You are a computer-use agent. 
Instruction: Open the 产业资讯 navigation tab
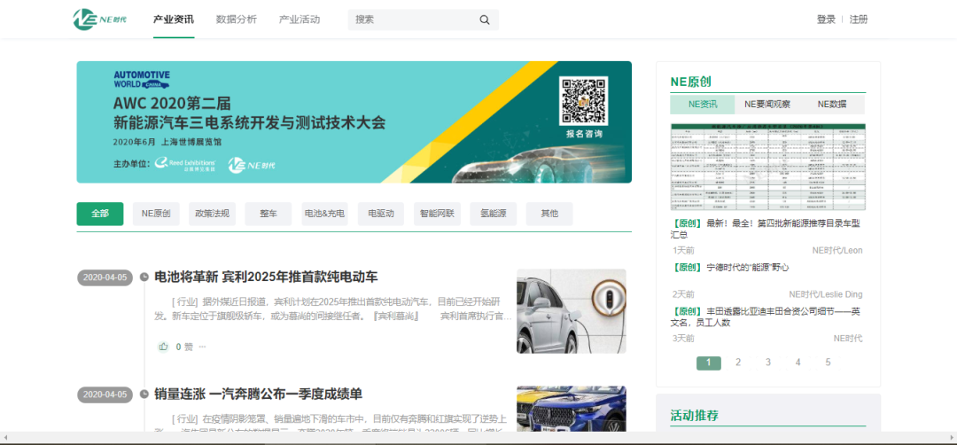tap(174, 20)
